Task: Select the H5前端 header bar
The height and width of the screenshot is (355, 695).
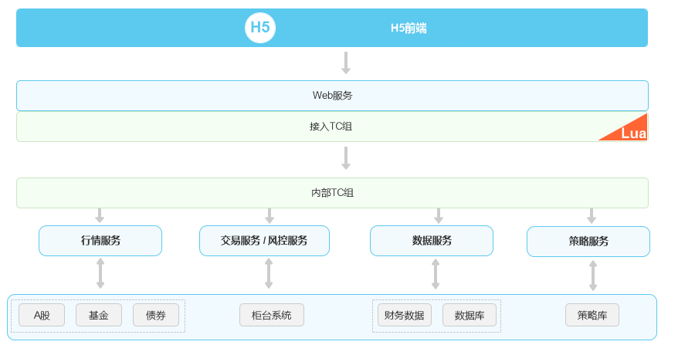Action: pyautogui.click(x=409, y=28)
